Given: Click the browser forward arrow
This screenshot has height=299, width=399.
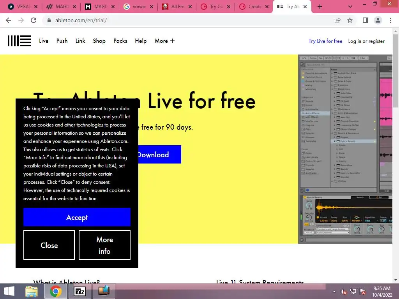Looking at the screenshot, I should pos(21,20).
